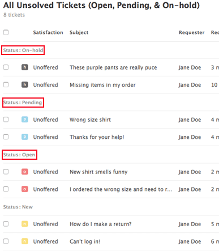Click the 'Status: On-hold' group heading
This screenshot has height=251, width=219.
tap(23, 50)
